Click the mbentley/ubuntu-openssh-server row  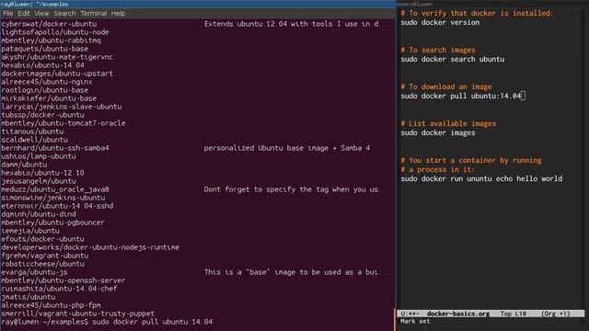point(64,280)
